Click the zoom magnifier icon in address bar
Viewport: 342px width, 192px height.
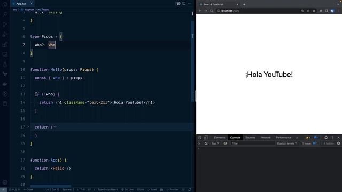click(302, 11)
